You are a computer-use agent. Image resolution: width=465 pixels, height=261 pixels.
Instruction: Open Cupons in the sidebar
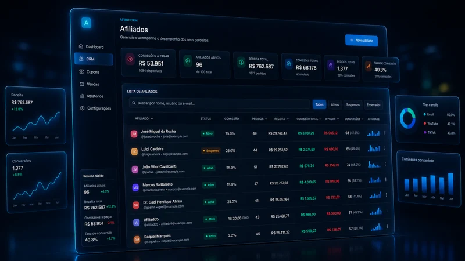90,71
